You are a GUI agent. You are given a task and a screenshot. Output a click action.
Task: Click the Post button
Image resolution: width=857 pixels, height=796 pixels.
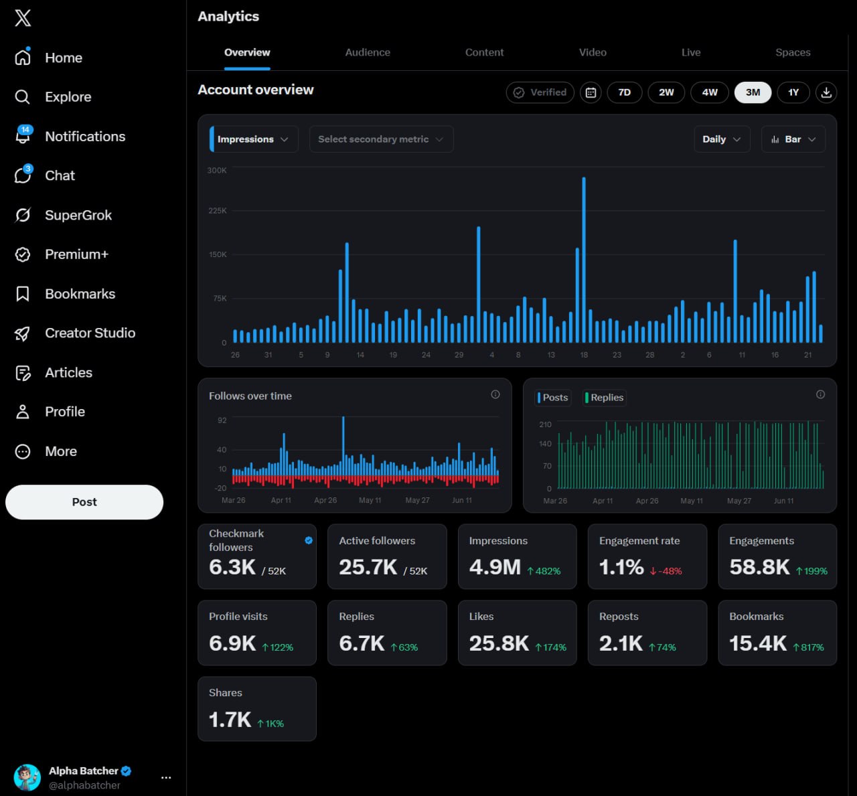coord(84,502)
